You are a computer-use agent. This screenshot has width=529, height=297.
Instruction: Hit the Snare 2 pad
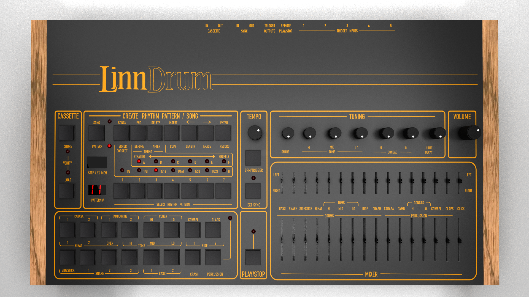tap(109, 257)
